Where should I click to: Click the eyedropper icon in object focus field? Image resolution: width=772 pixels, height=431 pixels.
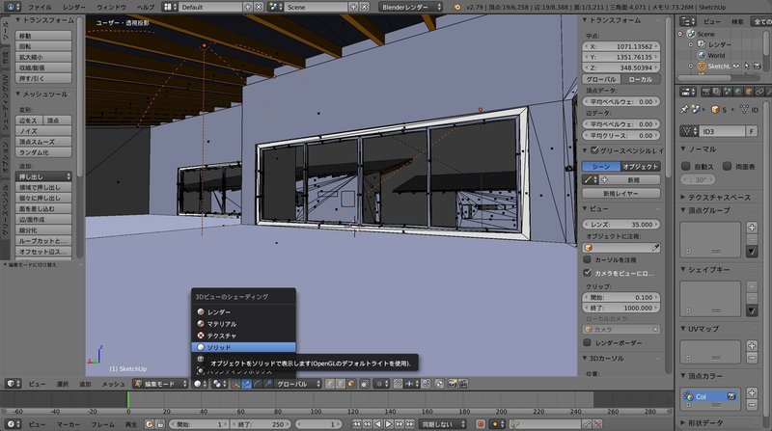[x=655, y=248]
